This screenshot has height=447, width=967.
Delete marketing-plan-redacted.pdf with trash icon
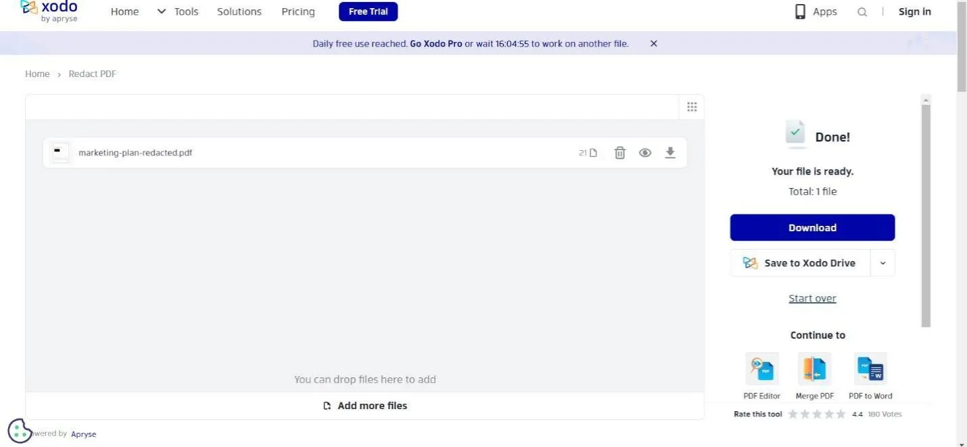(x=619, y=153)
